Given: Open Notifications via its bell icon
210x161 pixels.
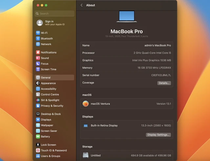Looking at the screenshot, I should pyautogui.click(x=38, y=52).
